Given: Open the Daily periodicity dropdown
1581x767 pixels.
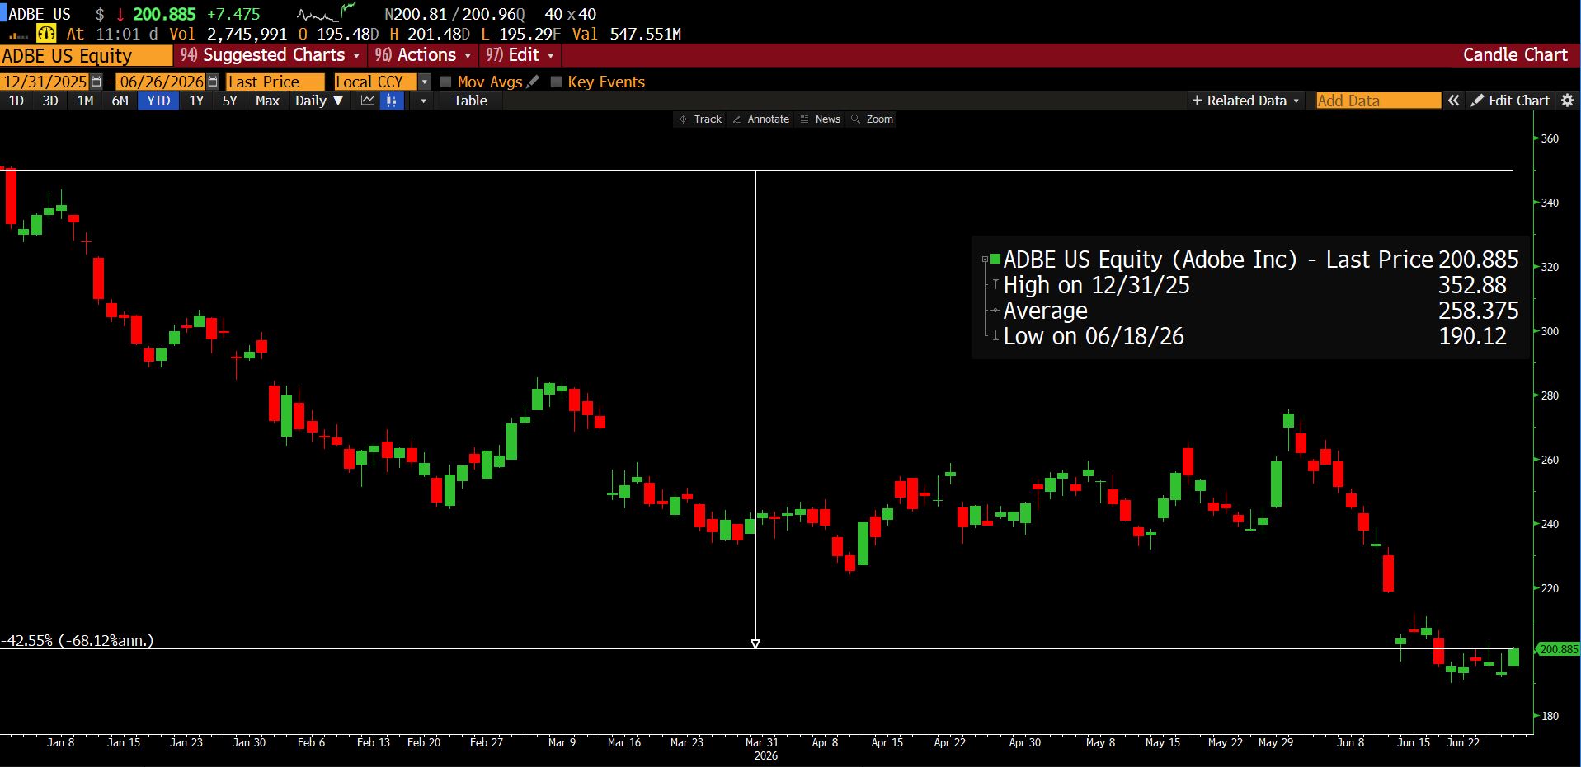Looking at the screenshot, I should pyautogui.click(x=319, y=101).
